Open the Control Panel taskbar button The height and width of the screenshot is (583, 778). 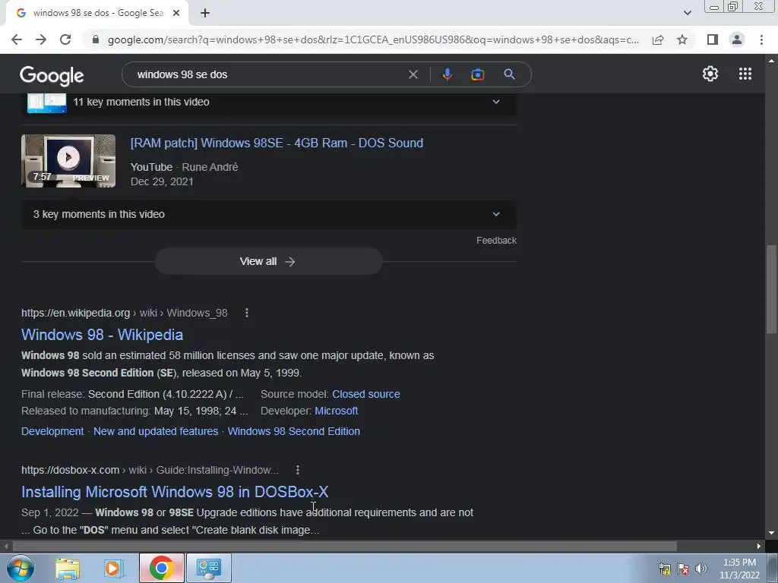click(x=209, y=568)
